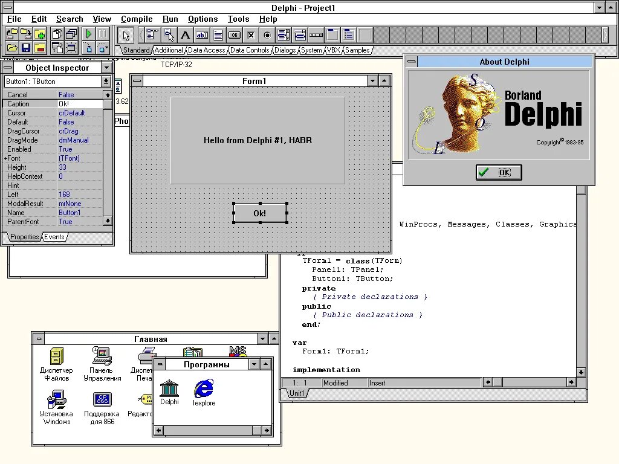Click the Select form from list icon

pyautogui.click(x=71, y=34)
